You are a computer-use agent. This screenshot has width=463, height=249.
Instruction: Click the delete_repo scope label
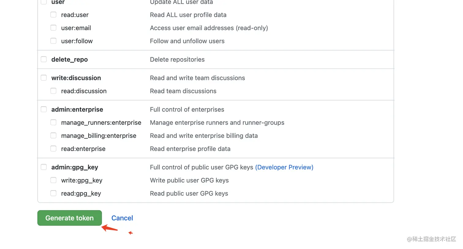[x=70, y=59]
